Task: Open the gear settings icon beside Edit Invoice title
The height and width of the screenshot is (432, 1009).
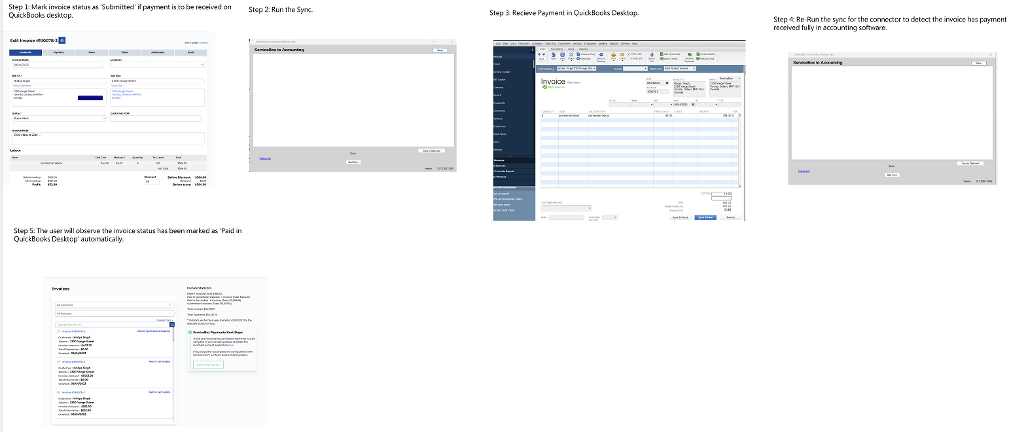Action: [x=62, y=40]
